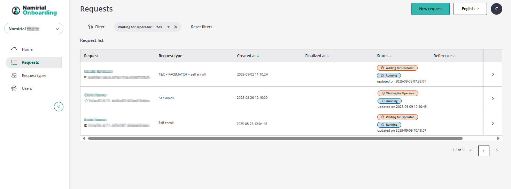Image resolution: width=511 pixels, height=189 pixels.
Task: Open the user avatar C menu
Action: point(496,9)
